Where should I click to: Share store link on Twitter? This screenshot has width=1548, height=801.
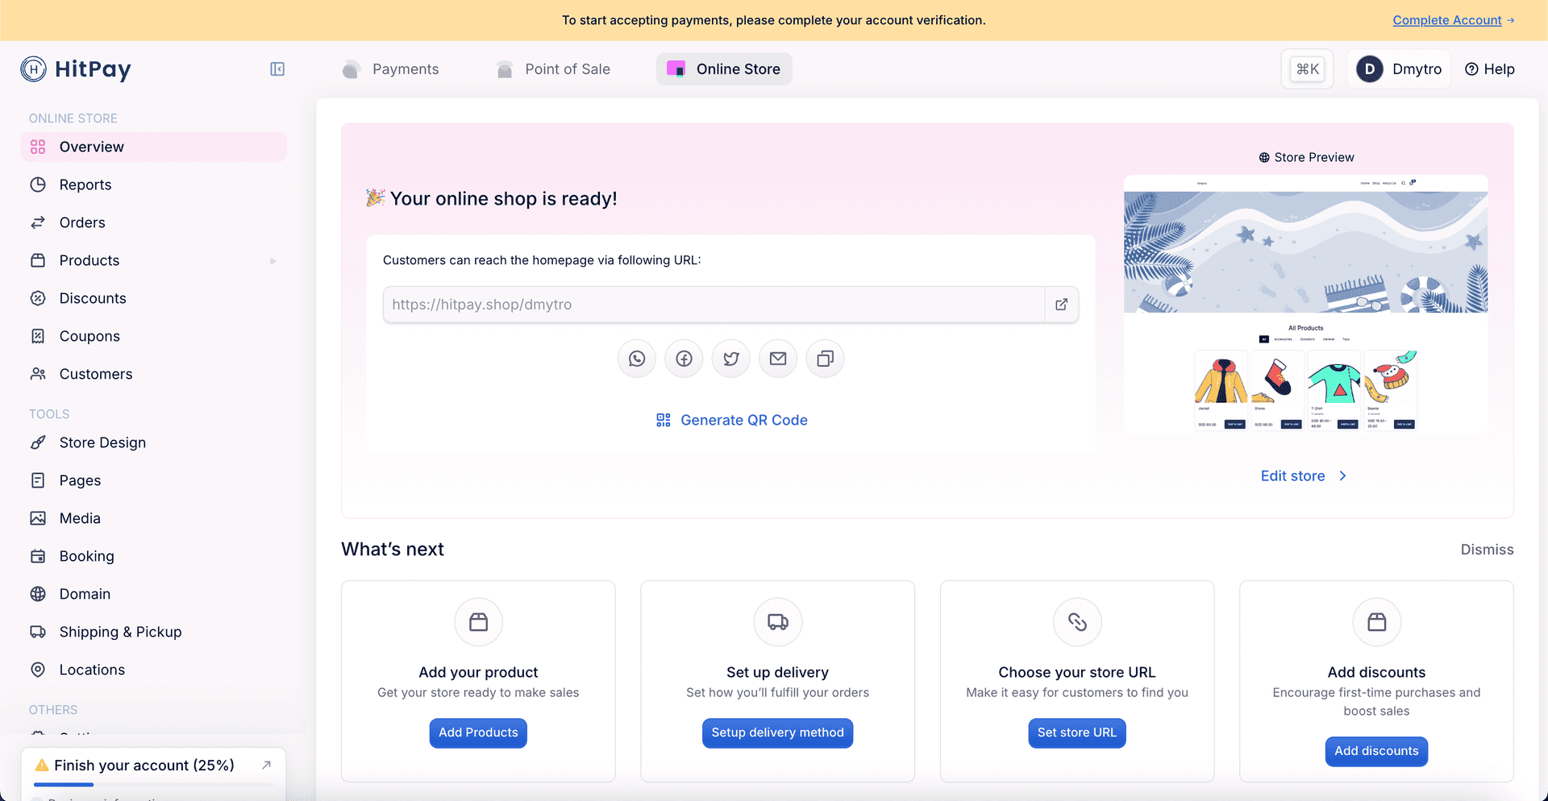pyautogui.click(x=730, y=359)
